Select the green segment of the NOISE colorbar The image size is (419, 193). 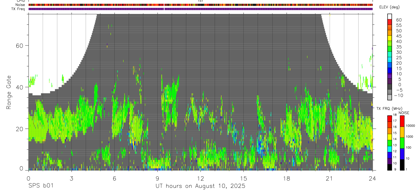point(402,143)
